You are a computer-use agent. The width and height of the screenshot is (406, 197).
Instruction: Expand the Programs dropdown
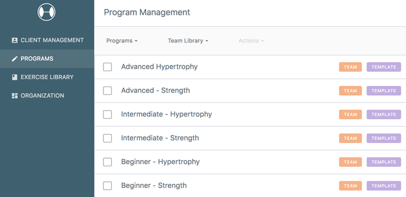point(122,41)
